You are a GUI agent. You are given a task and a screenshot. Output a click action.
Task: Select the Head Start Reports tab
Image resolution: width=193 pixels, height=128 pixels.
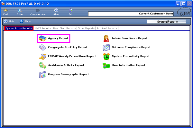[64, 28]
